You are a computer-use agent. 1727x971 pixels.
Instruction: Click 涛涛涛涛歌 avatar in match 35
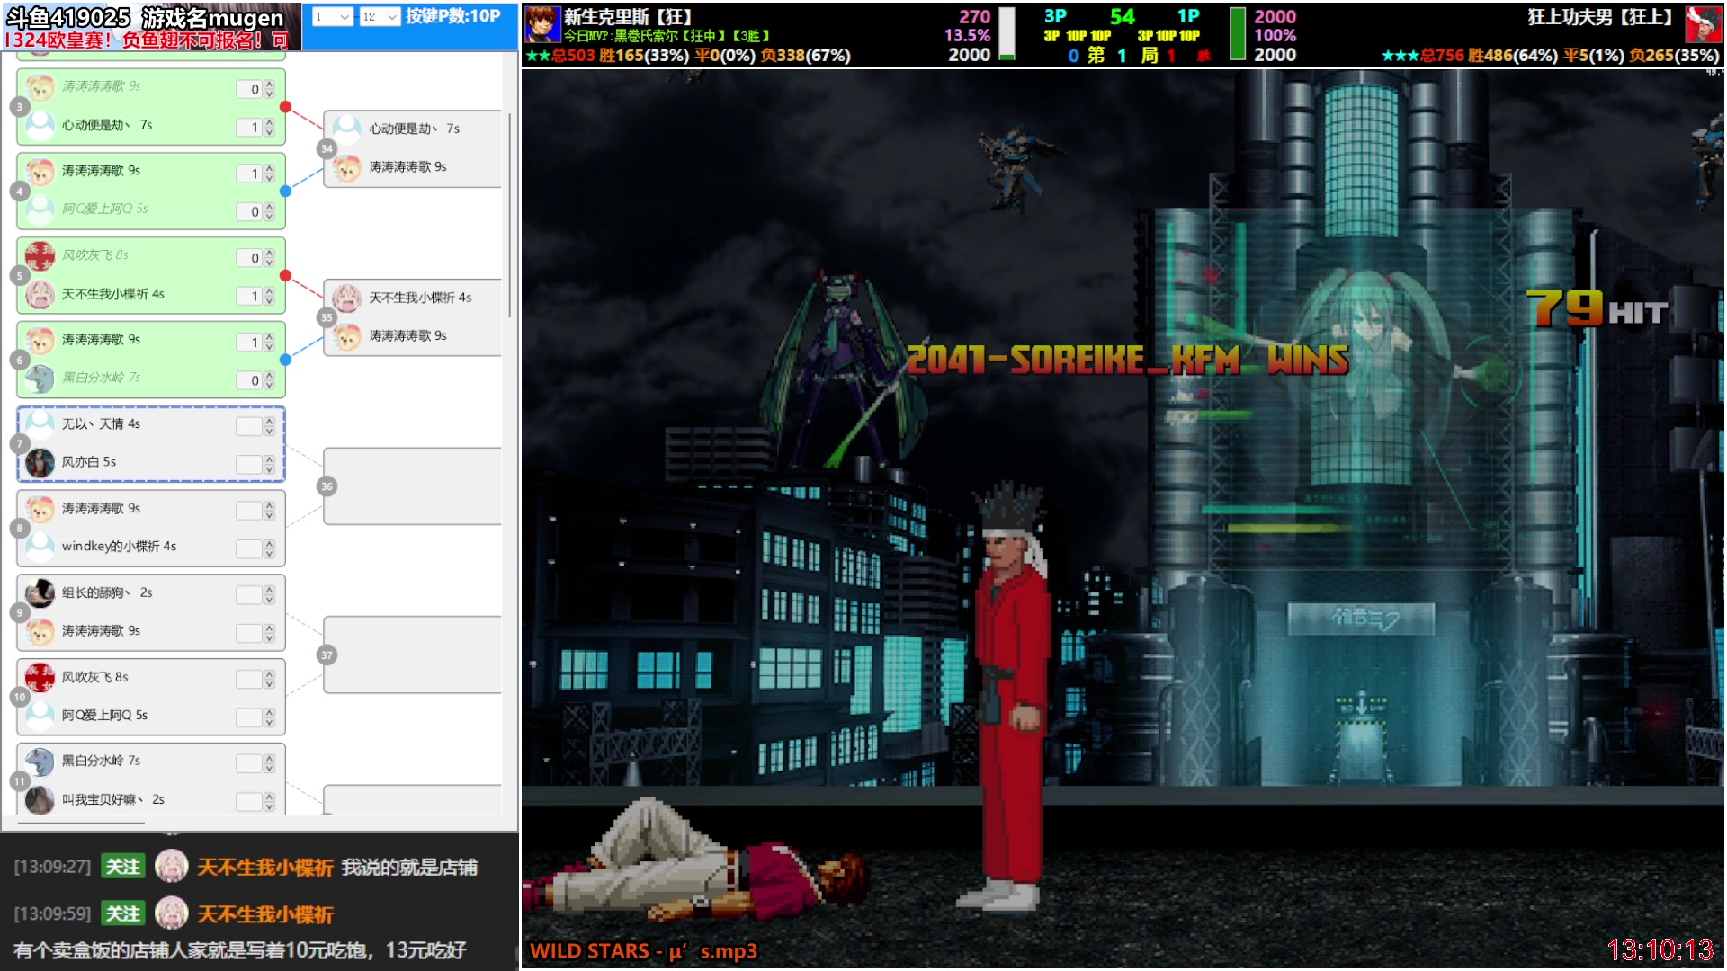(x=347, y=336)
